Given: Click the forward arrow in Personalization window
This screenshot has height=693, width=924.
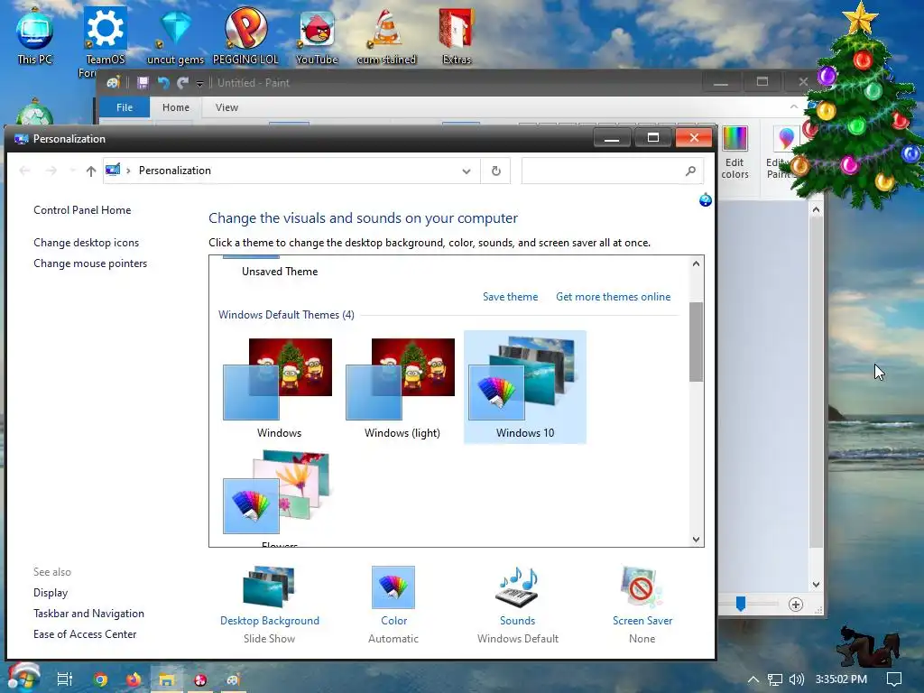Looking at the screenshot, I should coord(51,171).
